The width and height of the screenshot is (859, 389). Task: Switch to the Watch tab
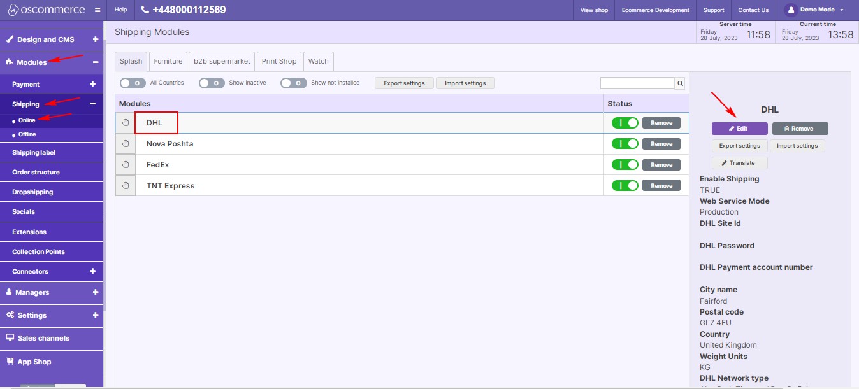coord(319,61)
